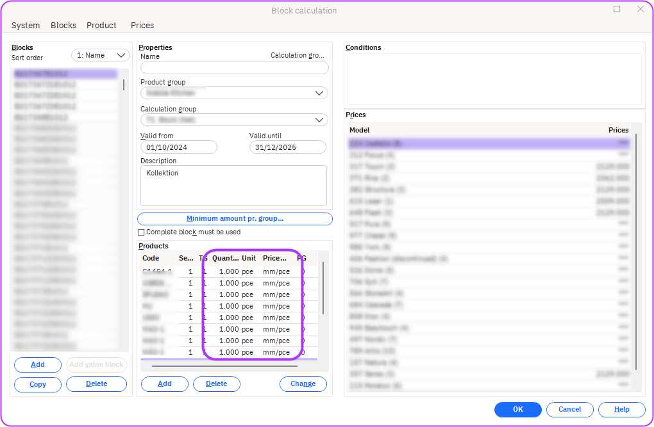
Task: Click Change button under Products
Action: pos(303,384)
